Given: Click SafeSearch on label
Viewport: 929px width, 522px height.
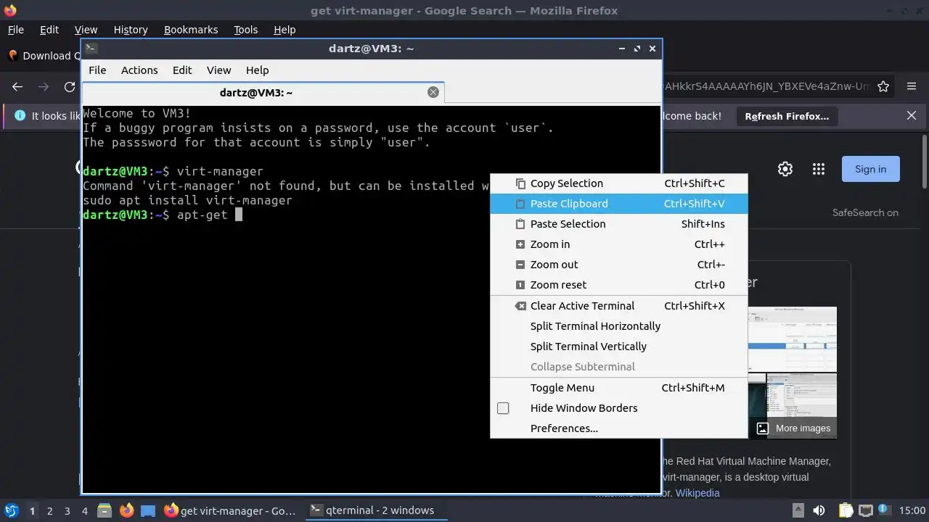Looking at the screenshot, I should (865, 212).
